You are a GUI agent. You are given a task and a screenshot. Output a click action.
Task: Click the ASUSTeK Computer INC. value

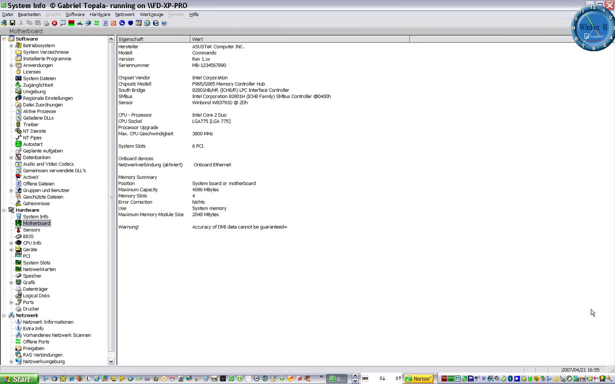coord(218,47)
